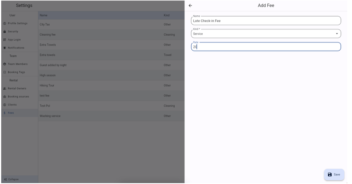The width and height of the screenshot is (352, 184).
Task: Open Profile Settings in sidebar
Action: point(20,23)
